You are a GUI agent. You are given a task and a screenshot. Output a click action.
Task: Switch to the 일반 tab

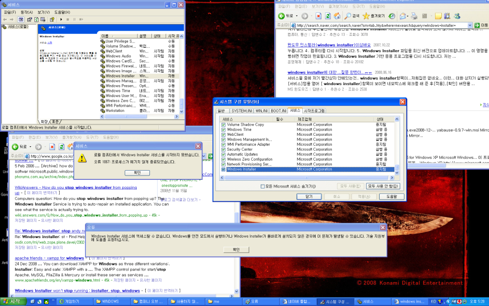(x=222, y=111)
